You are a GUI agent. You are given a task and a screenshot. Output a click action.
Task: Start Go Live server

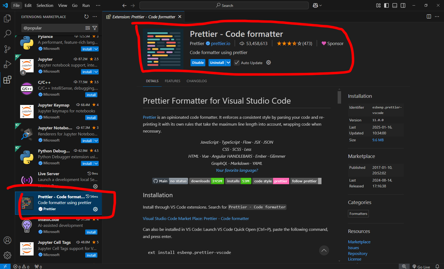click(421, 267)
